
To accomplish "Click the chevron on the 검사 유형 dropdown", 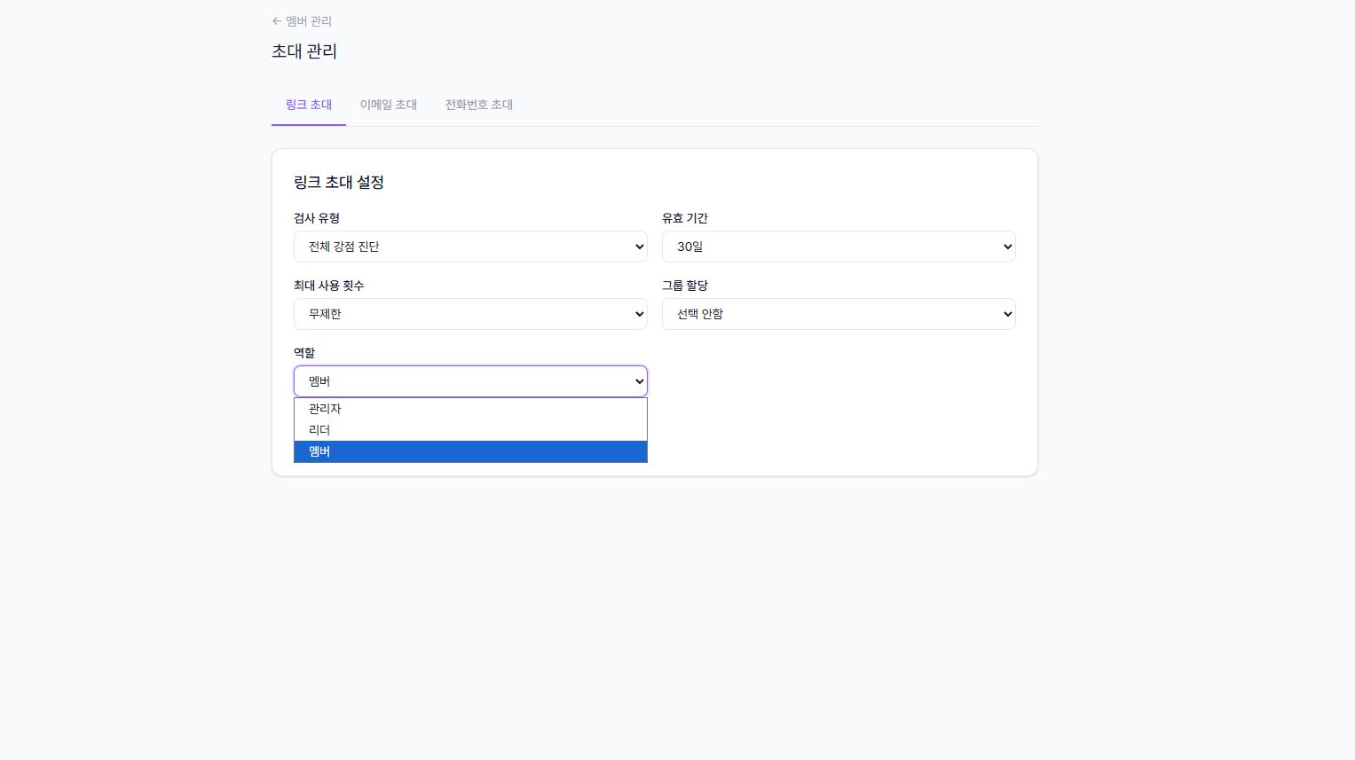I will 639,247.
